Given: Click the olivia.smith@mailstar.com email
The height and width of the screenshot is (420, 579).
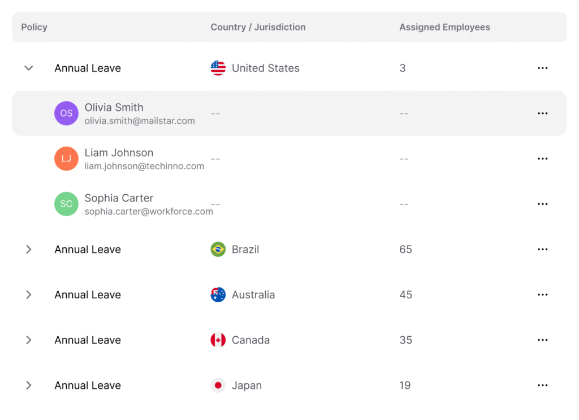Looking at the screenshot, I should click(140, 121).
